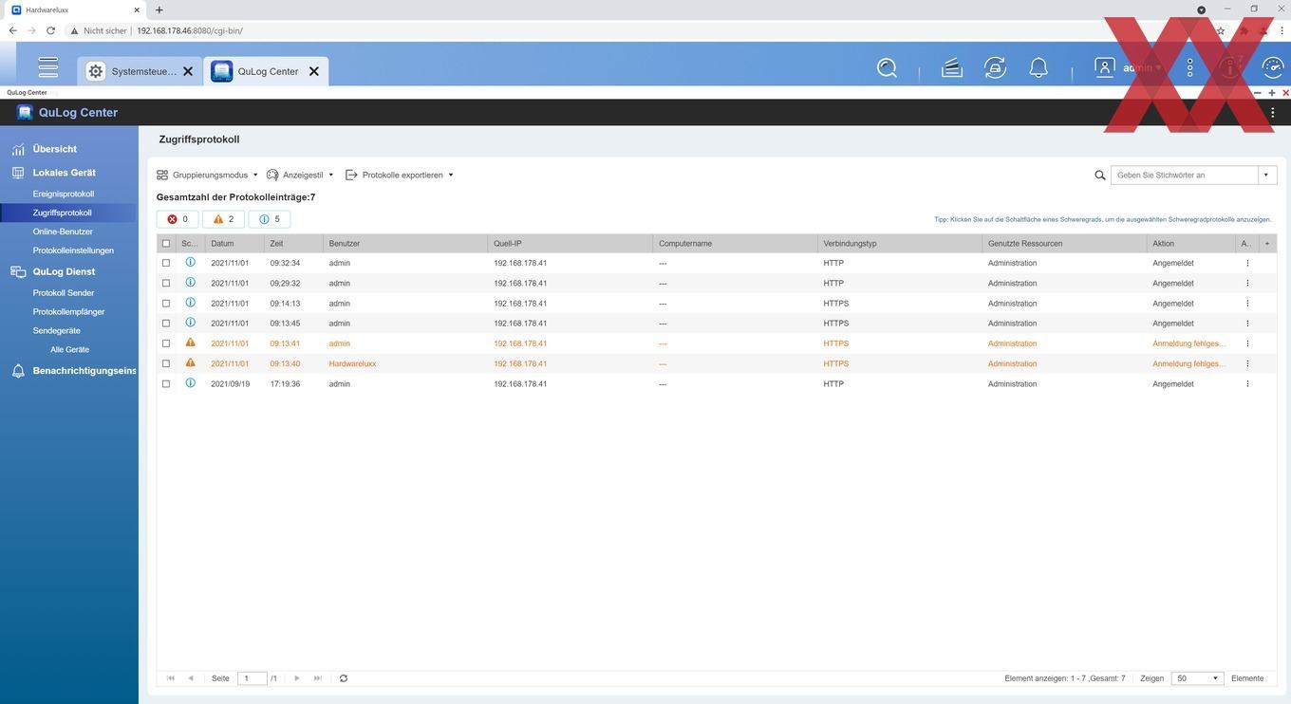Open external devices circular icon
The width and height of the screenshot is (1291, 704).
(x=995, y=68)
